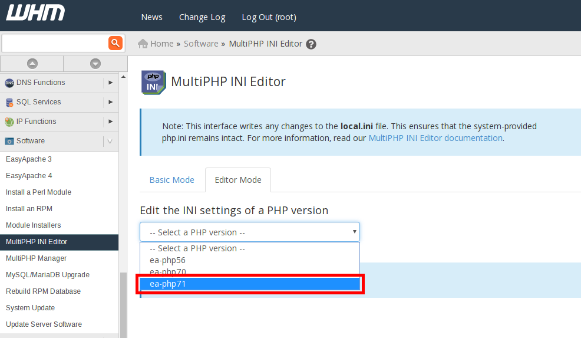Click the sidebar vertical scrollbar thumb

tap(123, 304)
